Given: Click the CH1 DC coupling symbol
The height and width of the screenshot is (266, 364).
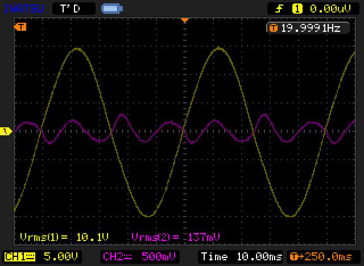Looking at the screenshot, I should tap(28, 257).
